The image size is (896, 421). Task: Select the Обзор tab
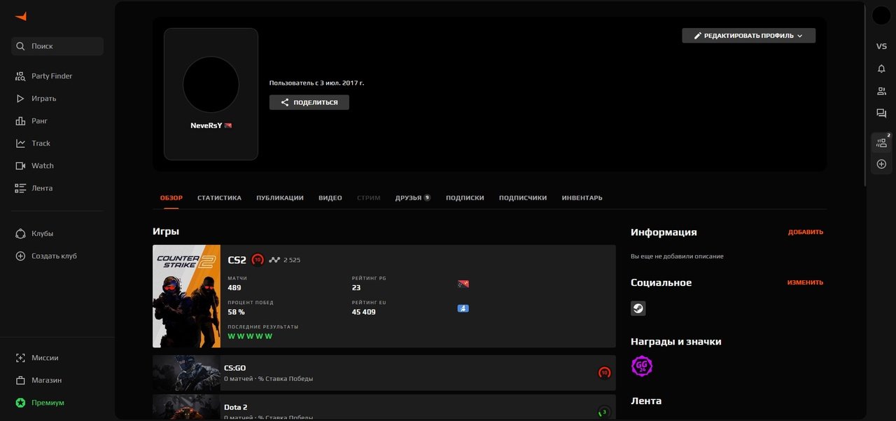tap(171, 198)
